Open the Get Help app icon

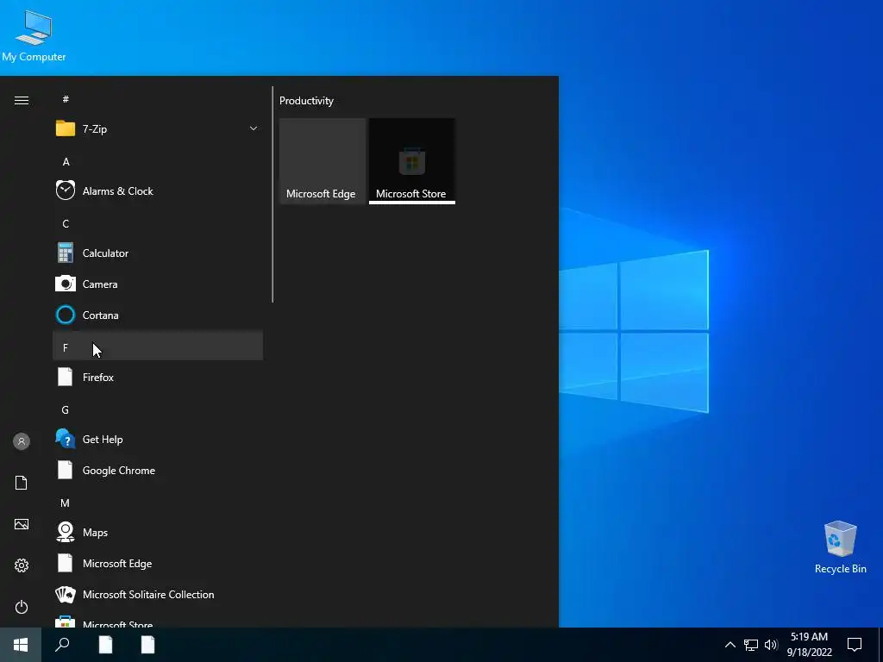tap(66, 439)
